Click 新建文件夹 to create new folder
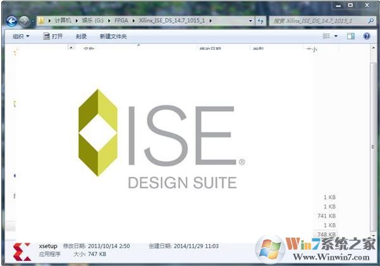 113,37
